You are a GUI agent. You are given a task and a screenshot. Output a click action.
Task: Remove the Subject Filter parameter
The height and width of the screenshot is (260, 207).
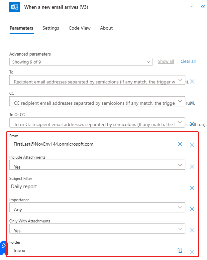192,188
